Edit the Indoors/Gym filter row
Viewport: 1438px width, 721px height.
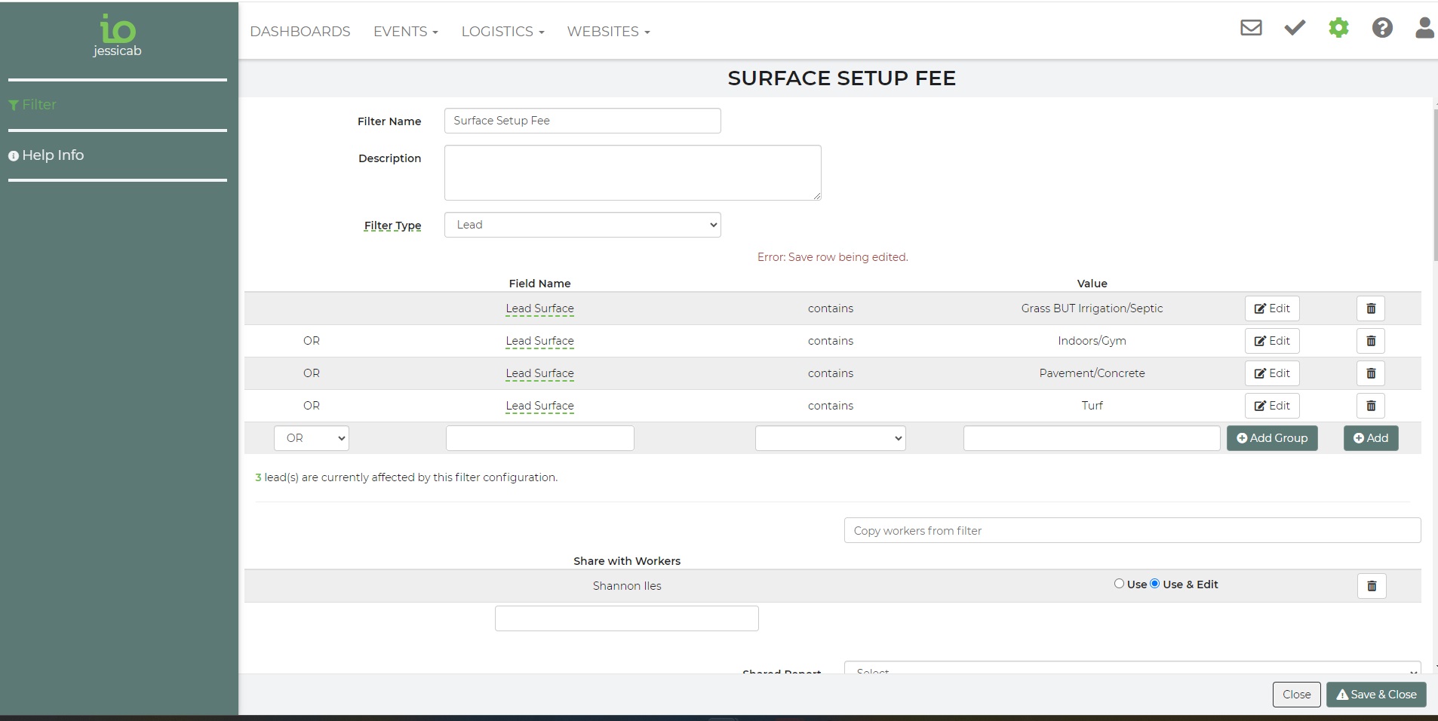coord(1271,341)
